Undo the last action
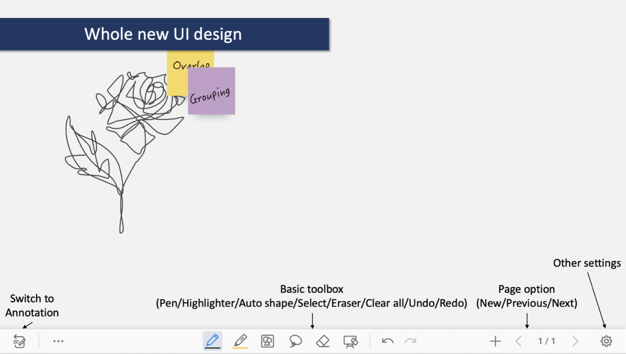Screen dimensions: 626x354 point(388,341)
